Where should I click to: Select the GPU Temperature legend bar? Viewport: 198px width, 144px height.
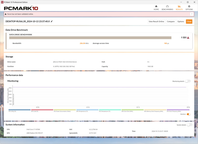pos(87,110)
